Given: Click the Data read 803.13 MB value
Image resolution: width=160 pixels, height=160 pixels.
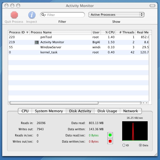Looking at the screenshot, I should pos(96,123).
